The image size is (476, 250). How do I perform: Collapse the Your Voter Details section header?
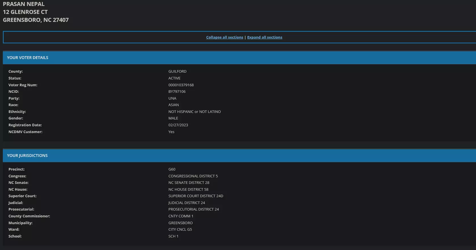coord(239,58)
